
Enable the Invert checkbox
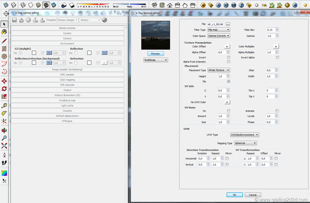229,57
